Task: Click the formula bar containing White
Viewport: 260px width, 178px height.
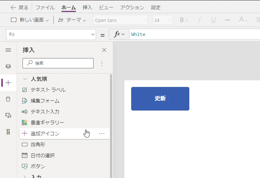Action: coord(194,35)
